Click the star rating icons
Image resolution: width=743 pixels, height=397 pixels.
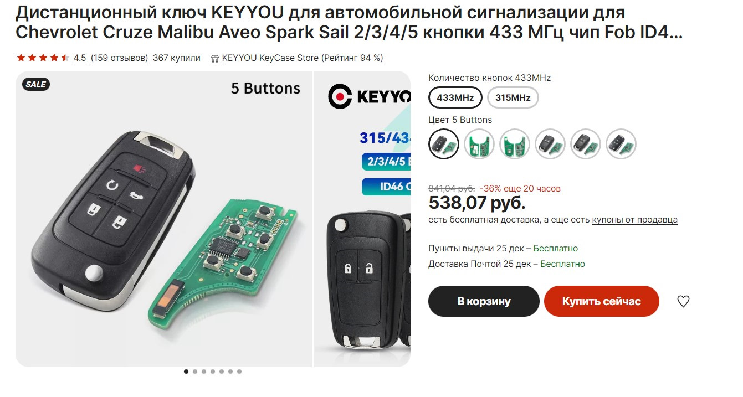[x=43, y=58]
